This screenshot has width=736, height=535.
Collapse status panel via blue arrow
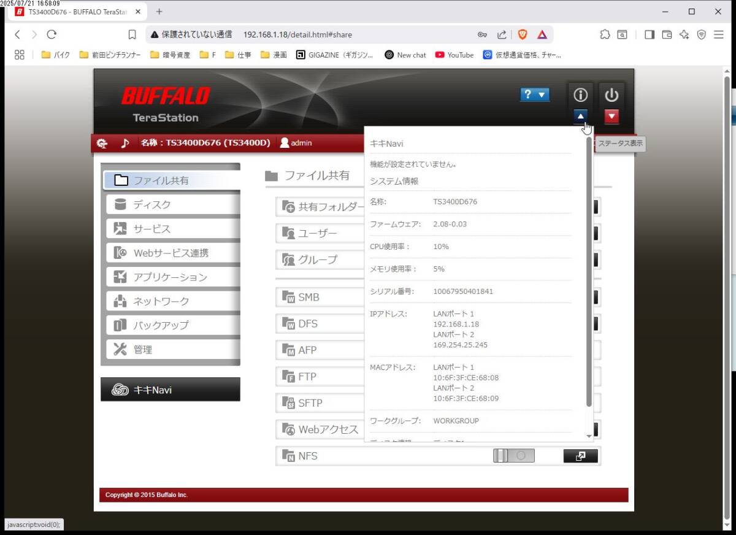[581, 116]
